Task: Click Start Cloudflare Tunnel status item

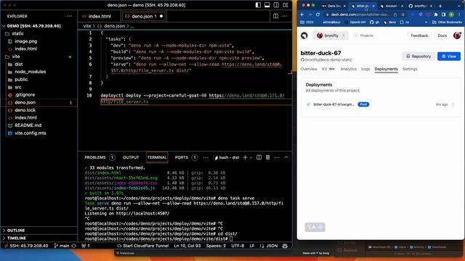Action: [x=142, y=246]
